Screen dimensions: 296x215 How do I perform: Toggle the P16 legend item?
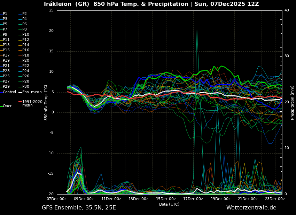25,50
